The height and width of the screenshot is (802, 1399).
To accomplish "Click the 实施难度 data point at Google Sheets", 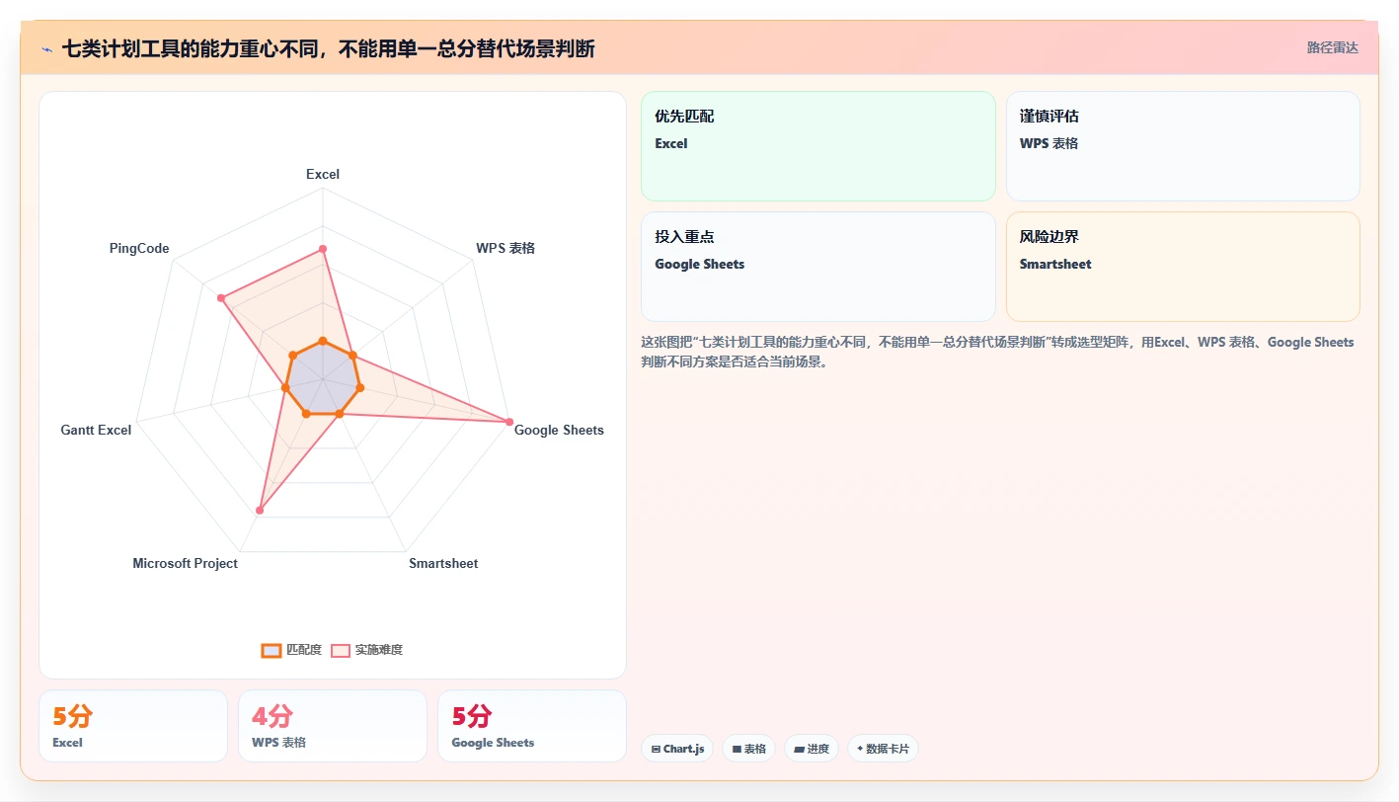I will point(509,422).
